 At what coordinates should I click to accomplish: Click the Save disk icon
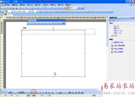[10, 8]
